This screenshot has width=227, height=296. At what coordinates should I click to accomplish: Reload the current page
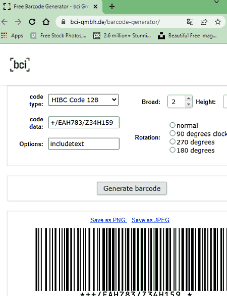click(32, 22)
